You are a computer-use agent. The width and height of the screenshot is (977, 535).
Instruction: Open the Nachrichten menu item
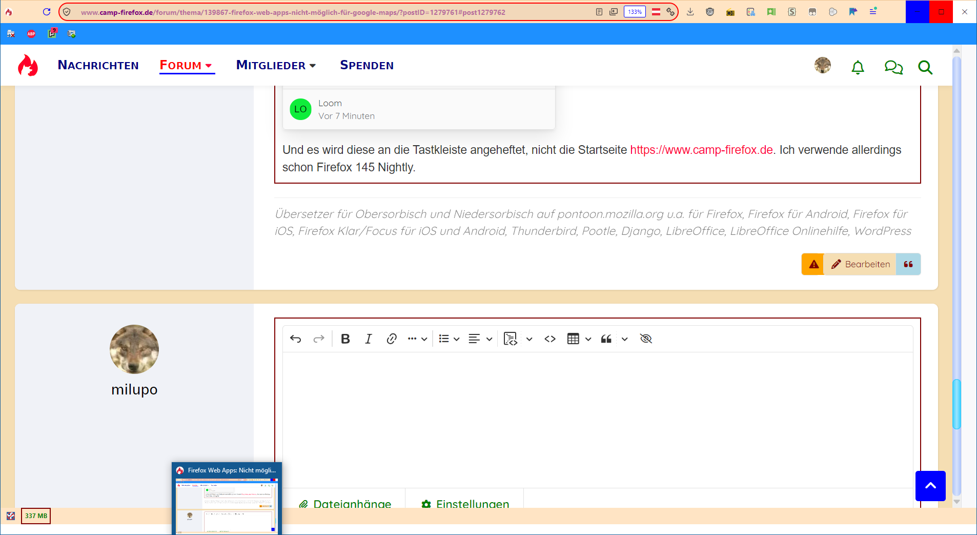click(x=98, y=65)
